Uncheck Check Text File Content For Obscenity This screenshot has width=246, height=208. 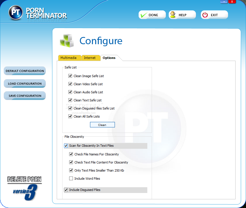pos(71,162)
